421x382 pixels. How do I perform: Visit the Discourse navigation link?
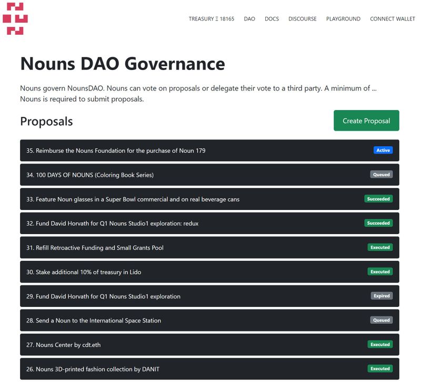(x=303, y=19)
